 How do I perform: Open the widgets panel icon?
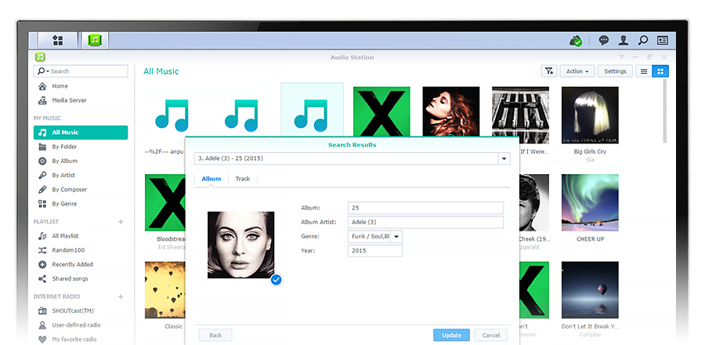pos(663,40)
